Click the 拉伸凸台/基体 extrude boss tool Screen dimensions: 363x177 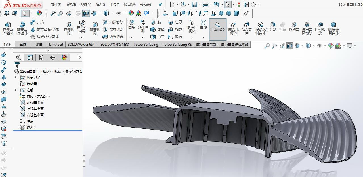(x=8, y=29)
